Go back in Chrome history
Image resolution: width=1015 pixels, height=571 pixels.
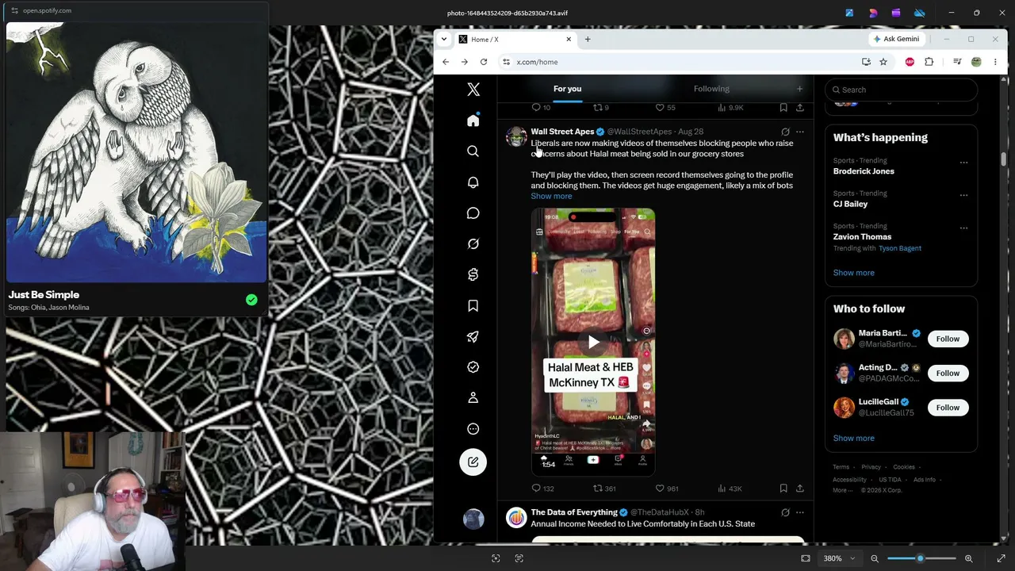point(446,62)
